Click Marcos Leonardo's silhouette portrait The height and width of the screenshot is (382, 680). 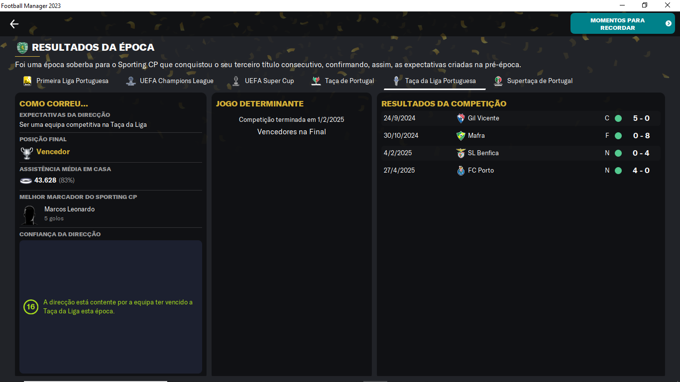[x=29, y=215]
